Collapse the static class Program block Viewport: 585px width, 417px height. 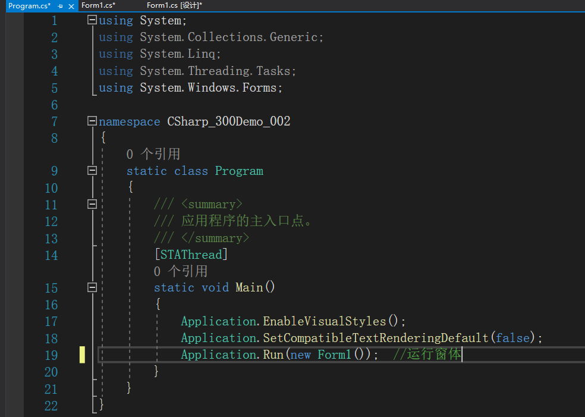(x=92, y=170)
